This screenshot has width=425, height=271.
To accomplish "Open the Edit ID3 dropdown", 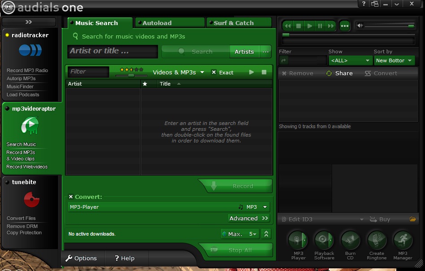I will click(x=322, y=219).
